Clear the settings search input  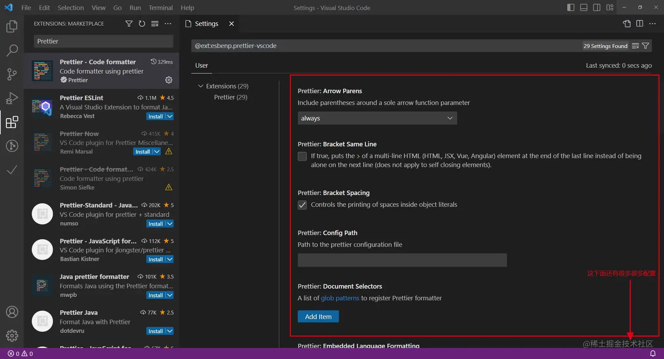635,46
